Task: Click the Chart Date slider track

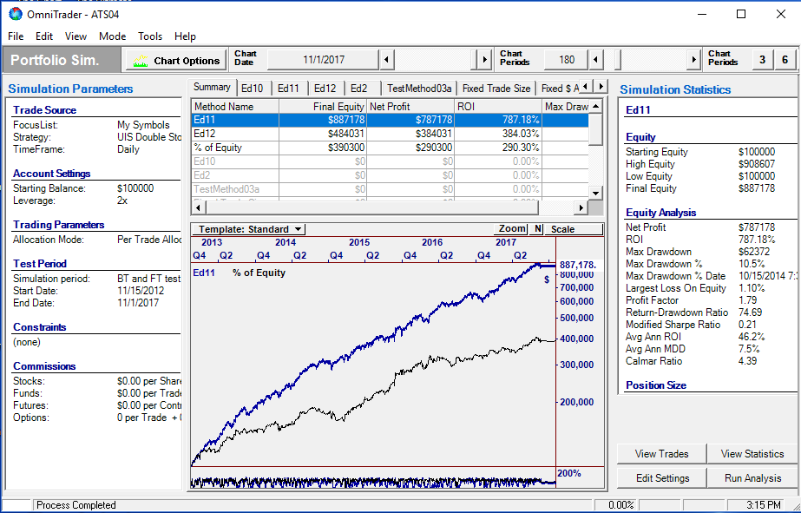Action: point(437,60)
